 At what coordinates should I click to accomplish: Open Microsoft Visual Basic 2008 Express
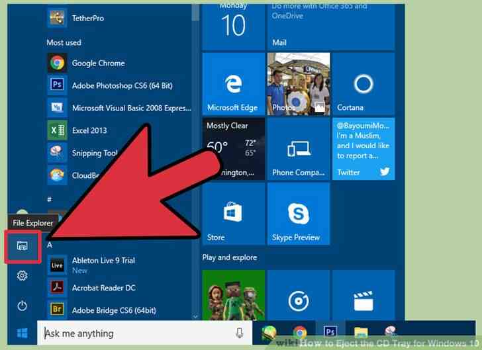click(119, 108)
